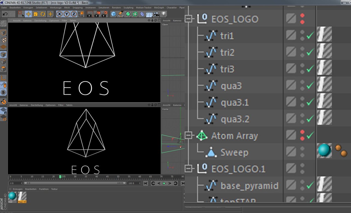Screen dimensions: 351x213
Task: Open Kameras menu in top-left viewport
Action: [x=27, y=21]
